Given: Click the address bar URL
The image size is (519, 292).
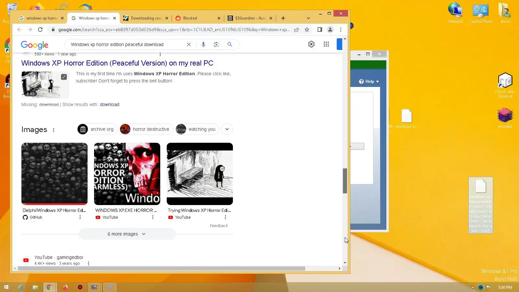Looking at the screenshot, I should tap(174, 30).
